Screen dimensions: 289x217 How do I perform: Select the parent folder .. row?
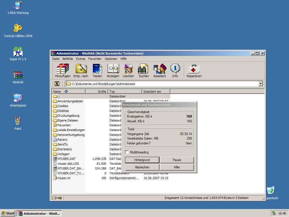(x=111, y=96)
